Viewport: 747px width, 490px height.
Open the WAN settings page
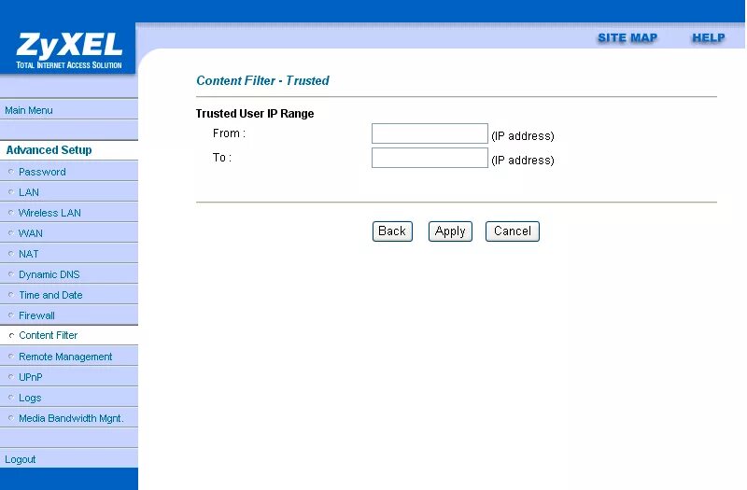[31, 233]
